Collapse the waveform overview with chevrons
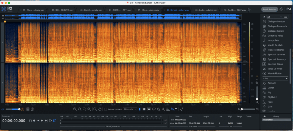The height and width of the screenshot is (131, 293). [3, 17]
